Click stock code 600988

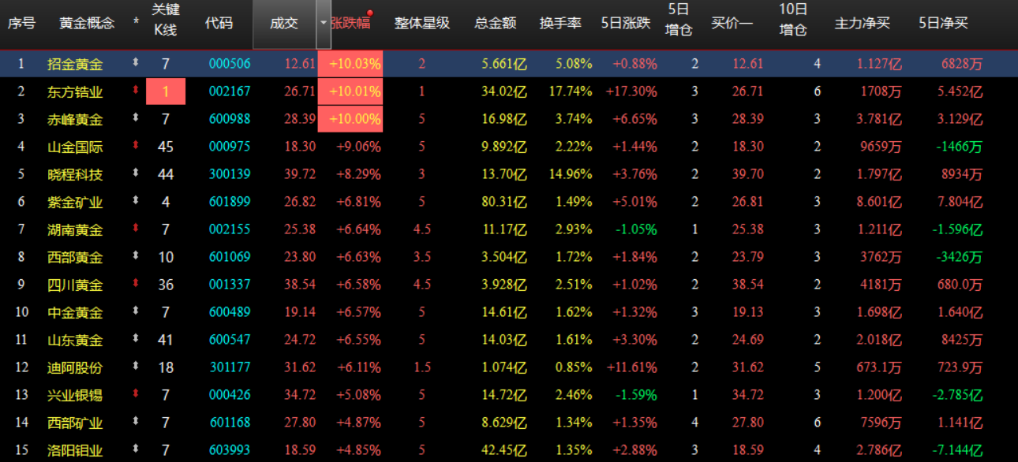click(230, 119)
